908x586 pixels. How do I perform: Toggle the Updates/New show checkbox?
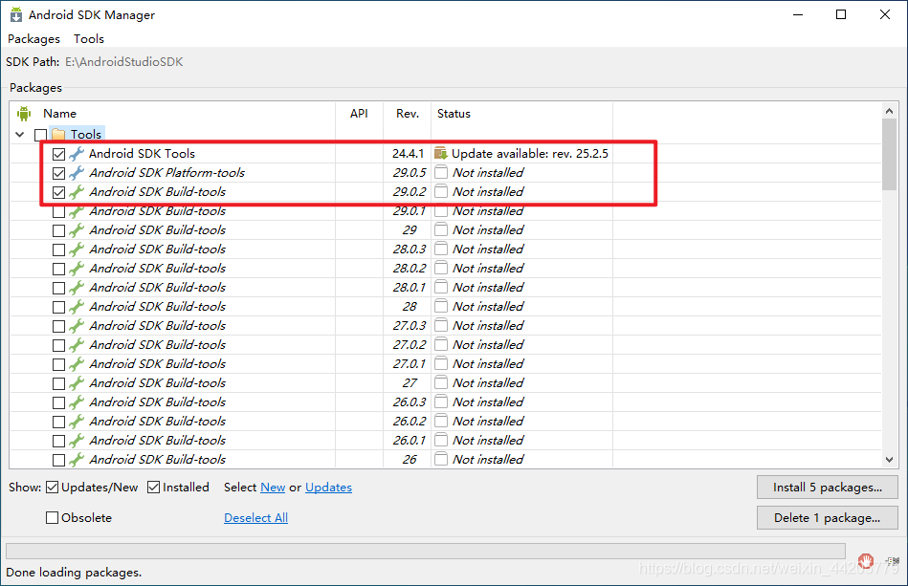[x=52, y=488]
